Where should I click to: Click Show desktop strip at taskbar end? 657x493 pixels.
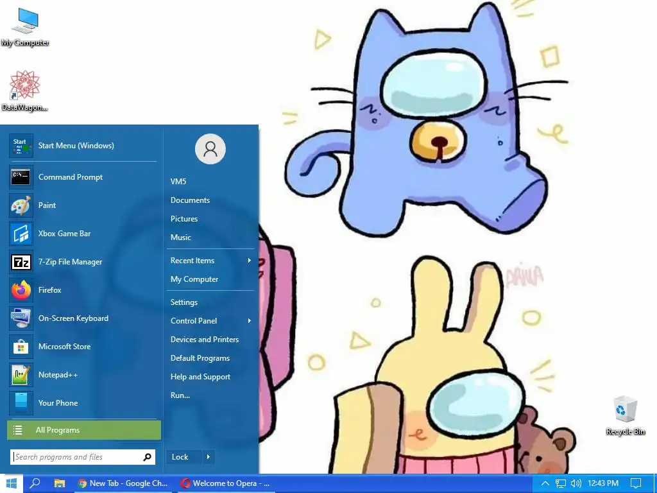[655, 483]
